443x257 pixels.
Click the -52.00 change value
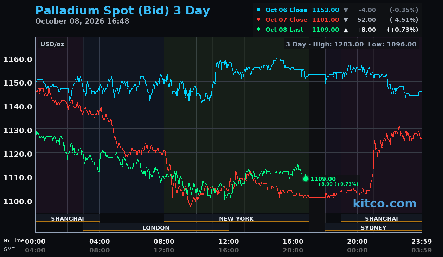366,20
